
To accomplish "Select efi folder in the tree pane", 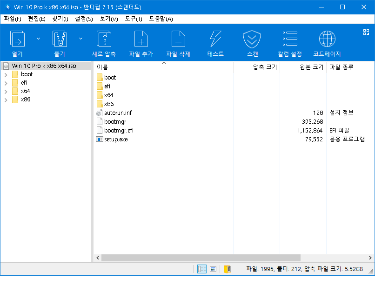I will pos(24,83).
